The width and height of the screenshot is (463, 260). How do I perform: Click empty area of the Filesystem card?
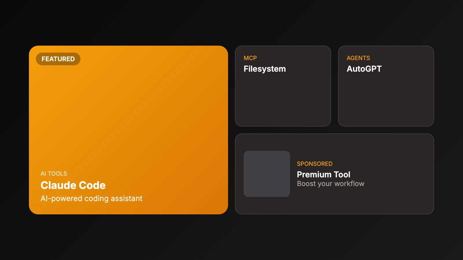(283, 101)
